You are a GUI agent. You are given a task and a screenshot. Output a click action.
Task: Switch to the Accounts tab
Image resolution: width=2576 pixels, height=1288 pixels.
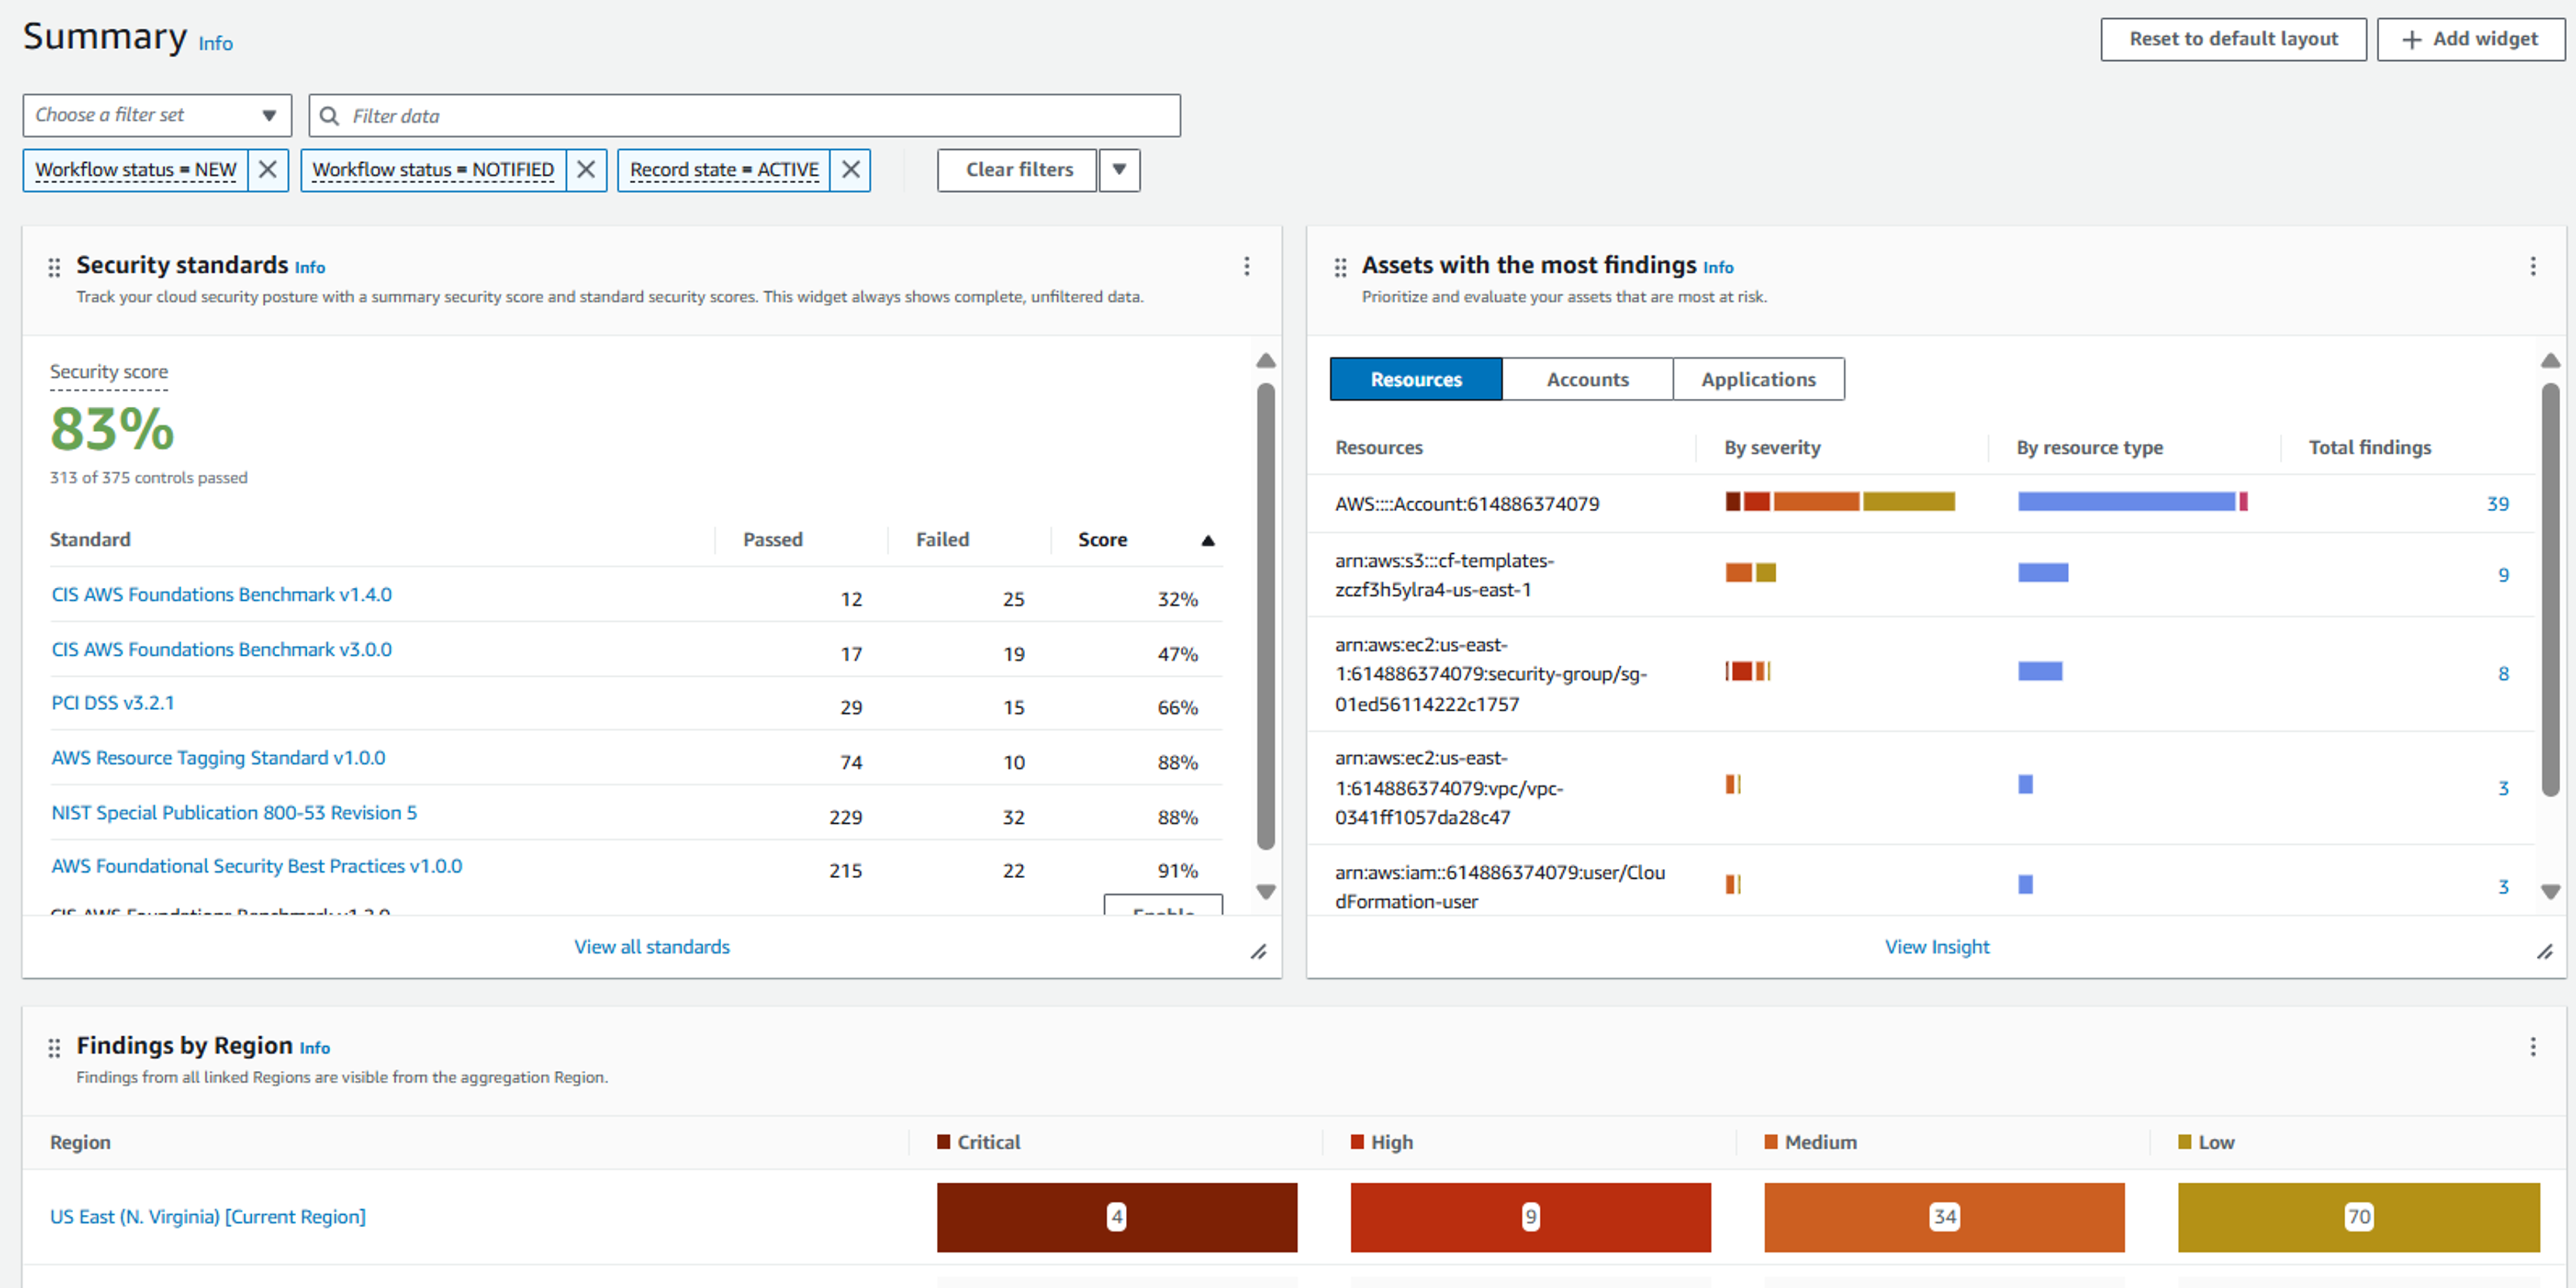click(1587, 380)
